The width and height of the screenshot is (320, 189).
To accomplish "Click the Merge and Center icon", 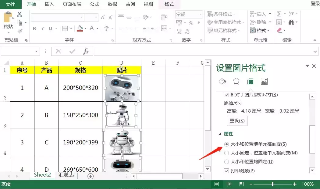I will point(164,28).
